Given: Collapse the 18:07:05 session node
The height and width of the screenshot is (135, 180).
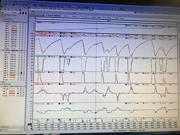Looking at the screenshot, I should [x=2, y=87].
